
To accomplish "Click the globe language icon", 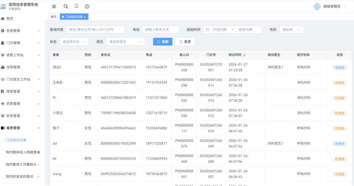I will click(x=87, y=6).
